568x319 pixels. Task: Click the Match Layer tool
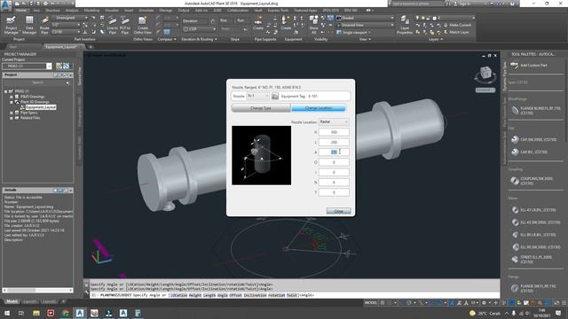coord(456,32)
